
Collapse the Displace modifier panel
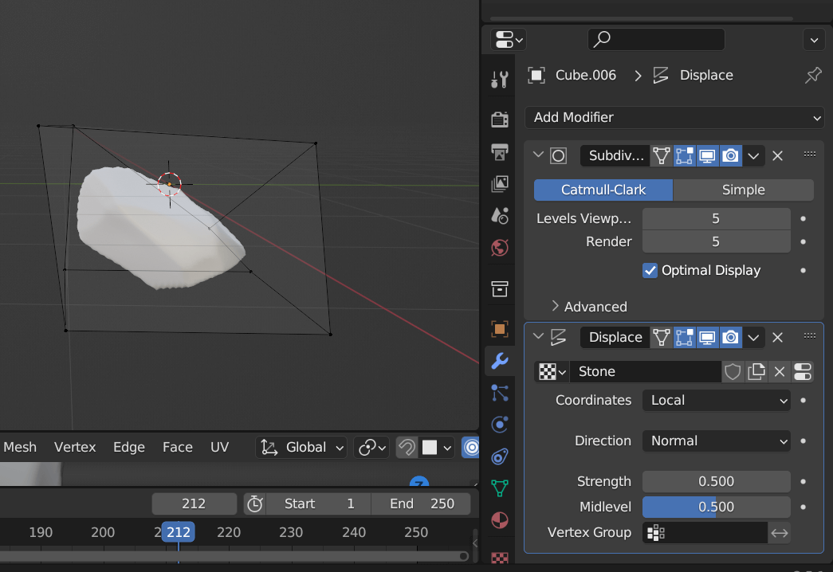click(x=538, y=336)
